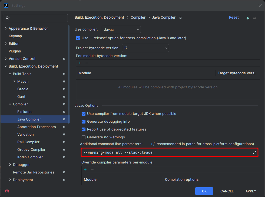Add a per-module bytecode version entry
The image size is (265, 197).
tap(80, 63)
